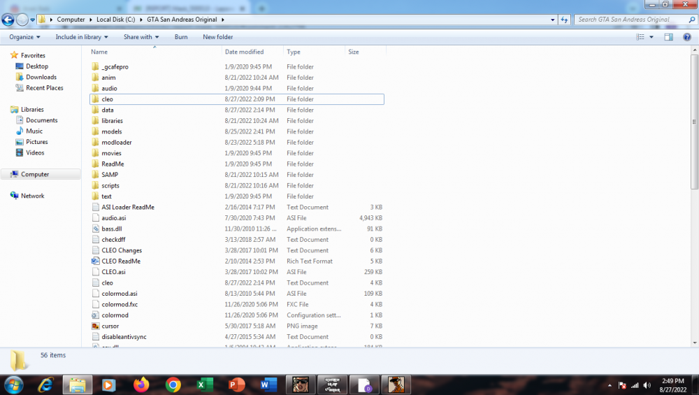Viewport: 699px width, 395px height.
Task: Change your view icon in toolbar
Action: [x=640, y=37]
